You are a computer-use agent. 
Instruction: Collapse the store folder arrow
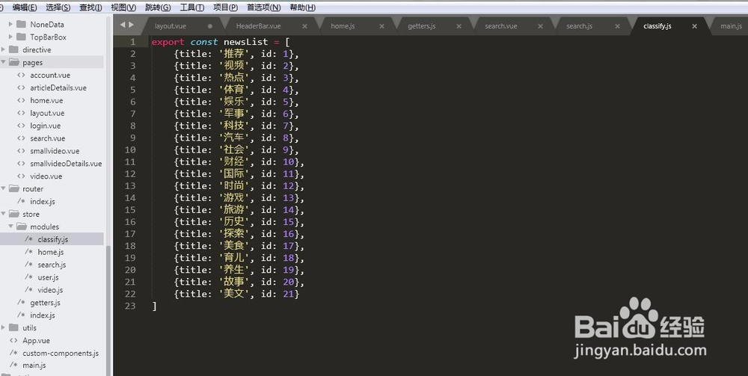coord(3,214)
